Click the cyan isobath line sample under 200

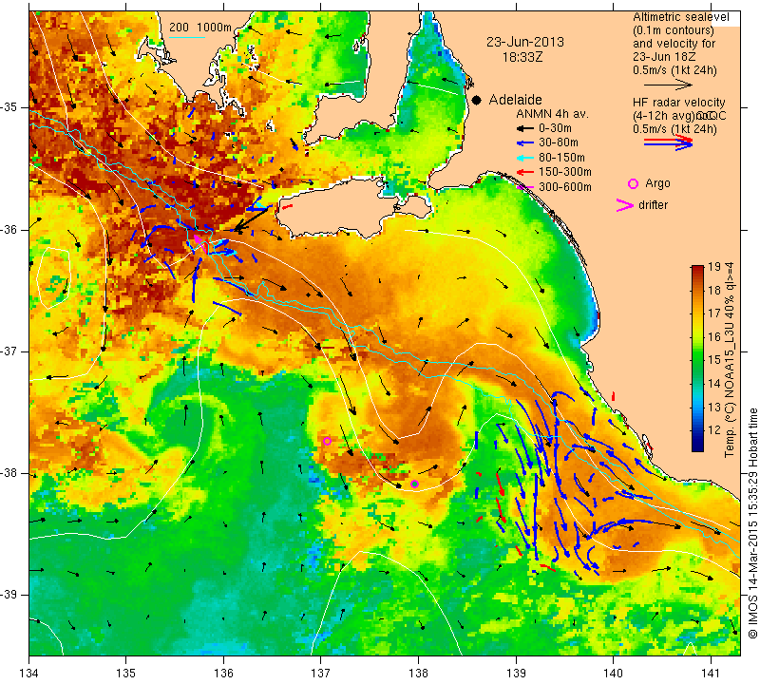186,37
